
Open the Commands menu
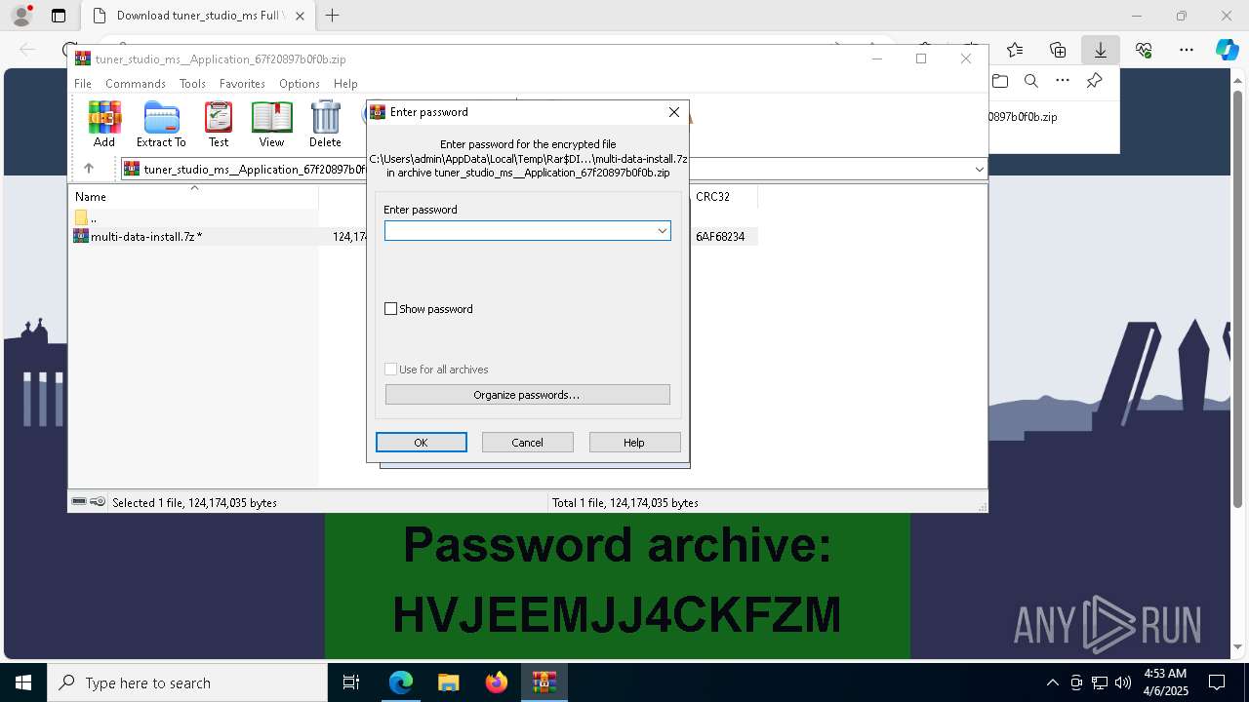pyautogui.click(x=136, y=84)
